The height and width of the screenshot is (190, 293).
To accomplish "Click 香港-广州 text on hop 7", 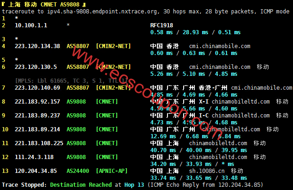I will [213, 88].
